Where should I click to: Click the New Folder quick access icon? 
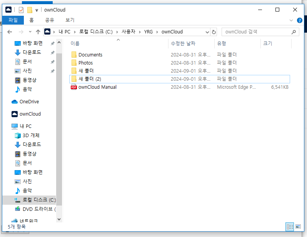click(x=30, y=10)
